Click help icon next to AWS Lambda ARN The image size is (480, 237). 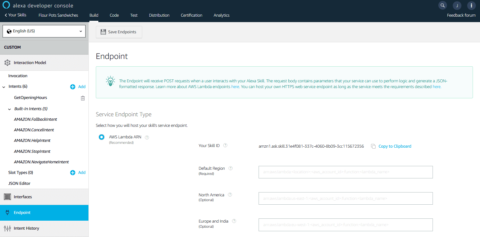147,137
